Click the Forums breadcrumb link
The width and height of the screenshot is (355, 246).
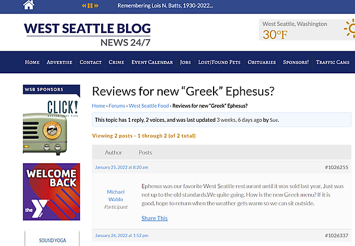pyautogui.click(x=117, y=106)
